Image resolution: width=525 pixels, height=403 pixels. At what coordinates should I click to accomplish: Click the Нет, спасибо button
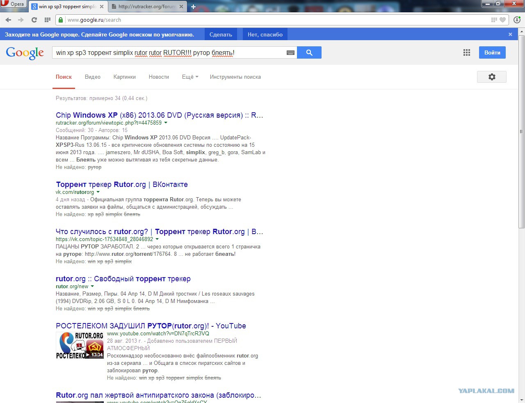265,34
